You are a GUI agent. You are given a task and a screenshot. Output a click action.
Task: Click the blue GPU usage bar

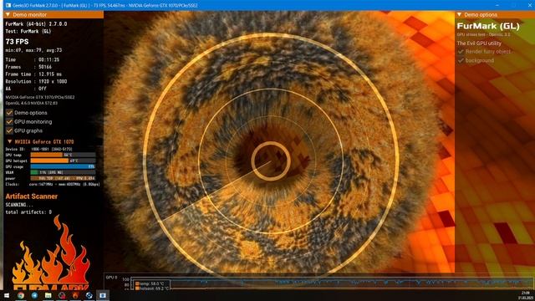pos(64,166)
